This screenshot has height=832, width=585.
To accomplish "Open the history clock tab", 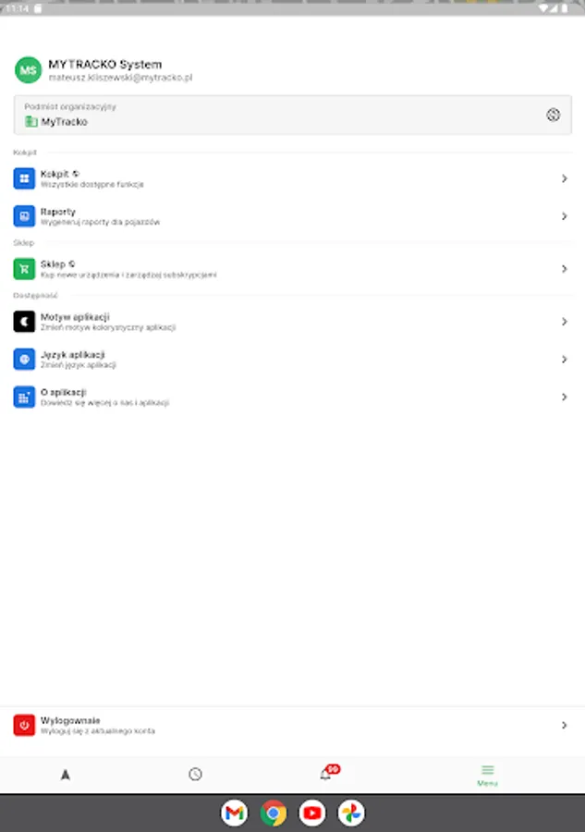I will (x=195, y=774).
